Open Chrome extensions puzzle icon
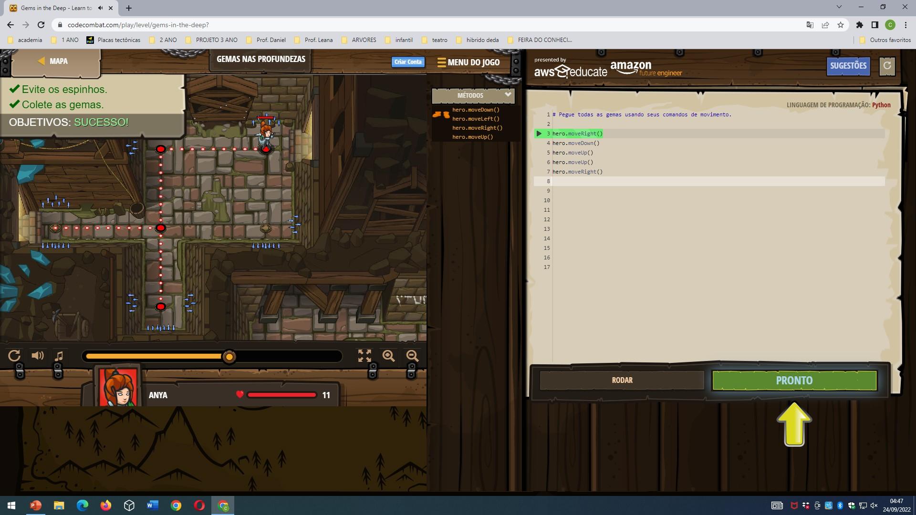This screenshot has height=515, width=916. click(x=860, y=25)
